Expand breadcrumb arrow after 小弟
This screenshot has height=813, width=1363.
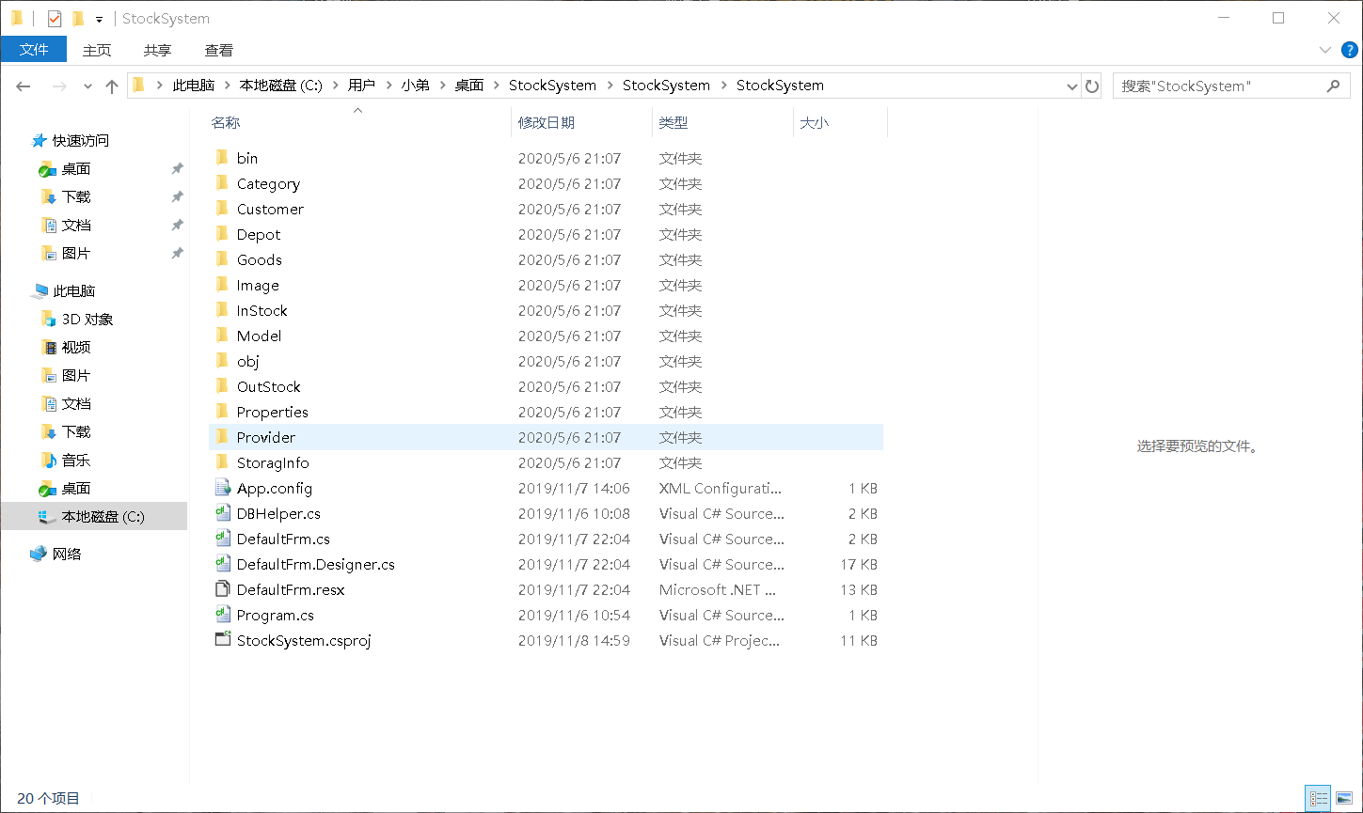[442, 86]
